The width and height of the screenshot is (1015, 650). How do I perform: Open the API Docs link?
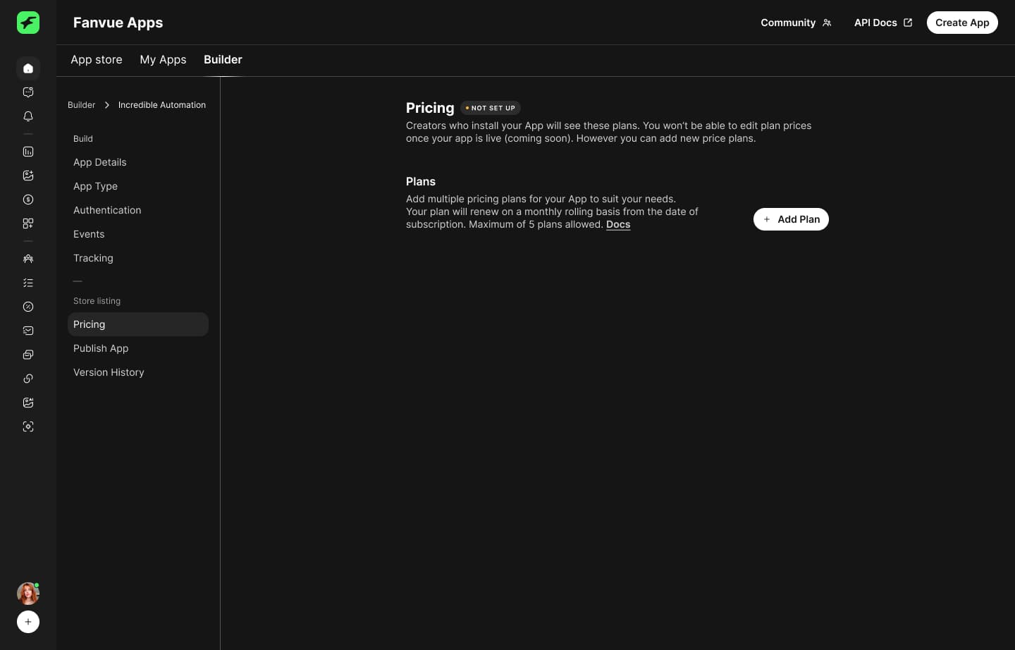883,23
